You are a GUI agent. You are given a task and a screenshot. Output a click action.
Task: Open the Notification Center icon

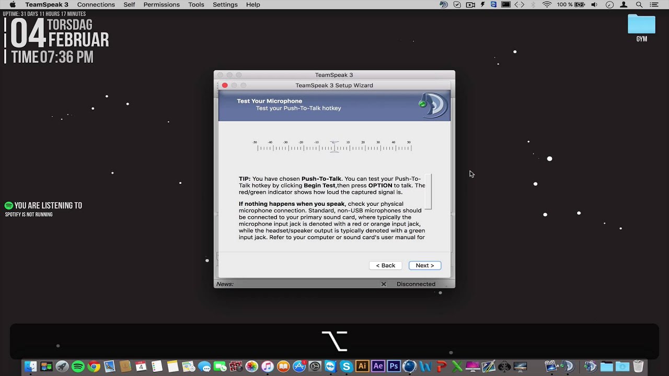tap(654, 5)
